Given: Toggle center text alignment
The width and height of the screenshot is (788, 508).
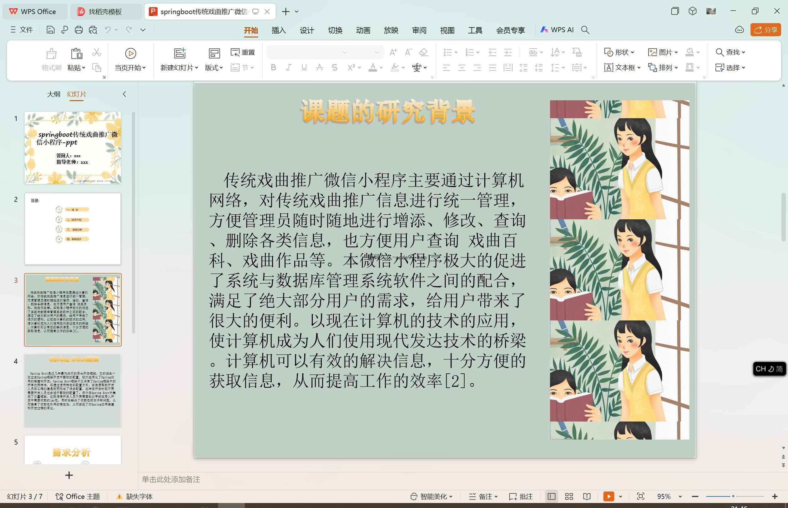Looking at the screenshot, I should click(x=462, y=68).
